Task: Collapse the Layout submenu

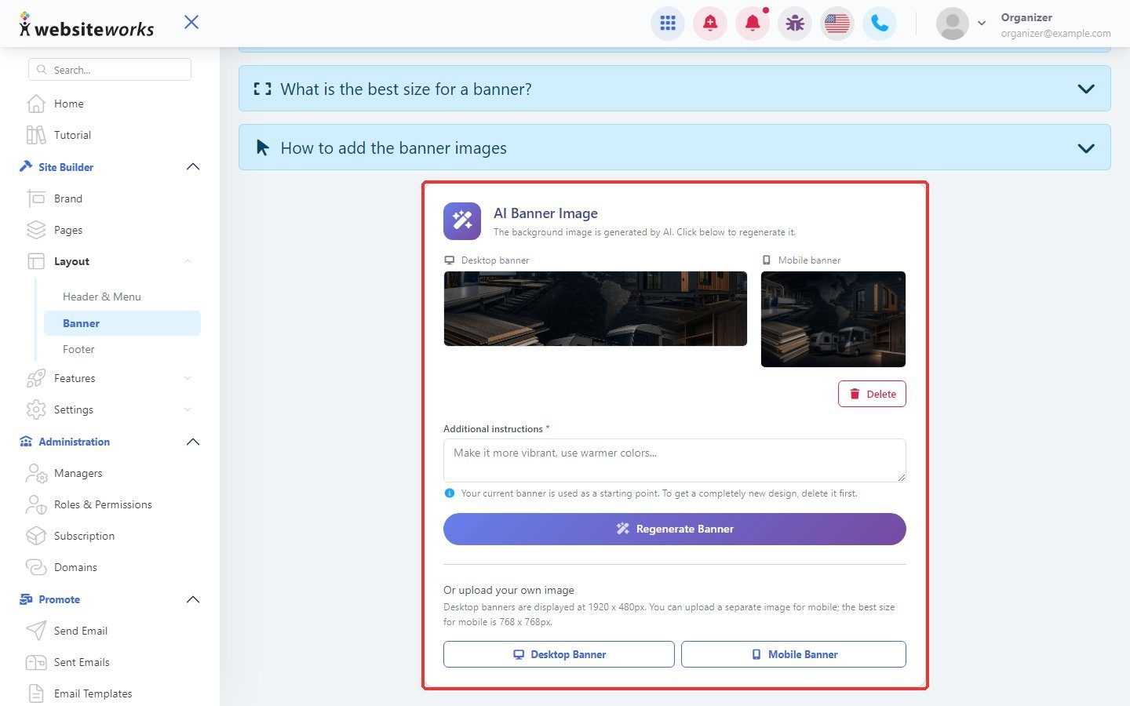Action: (x=188, y=261)
